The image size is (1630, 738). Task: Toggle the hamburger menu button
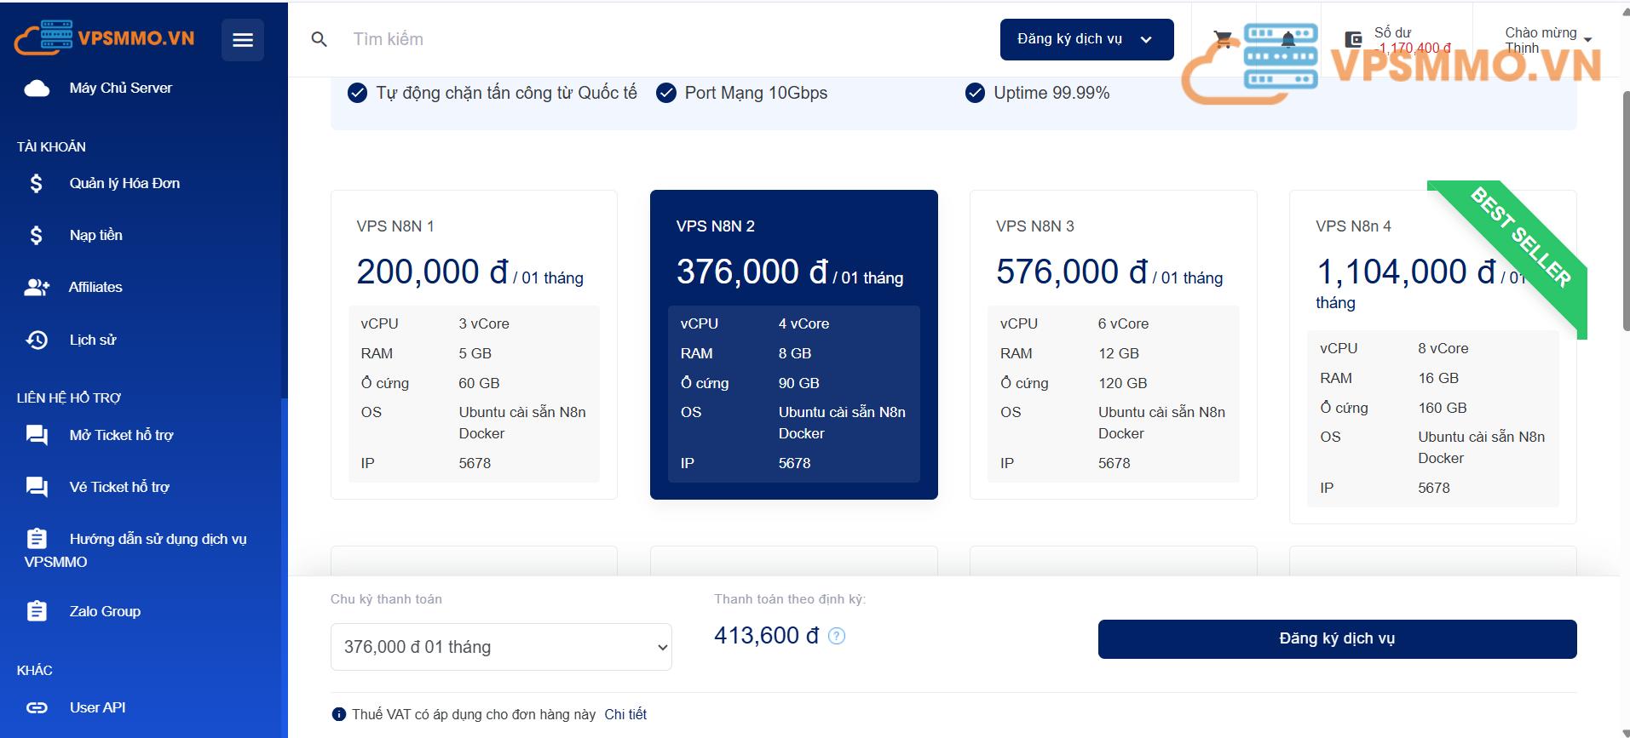tap(243, 40)
